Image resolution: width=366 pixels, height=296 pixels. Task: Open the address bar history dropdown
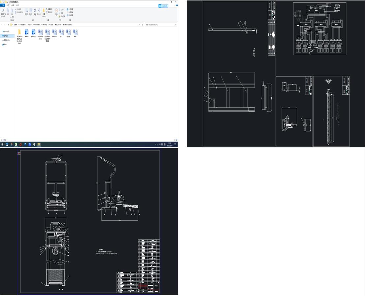[139, 24]
